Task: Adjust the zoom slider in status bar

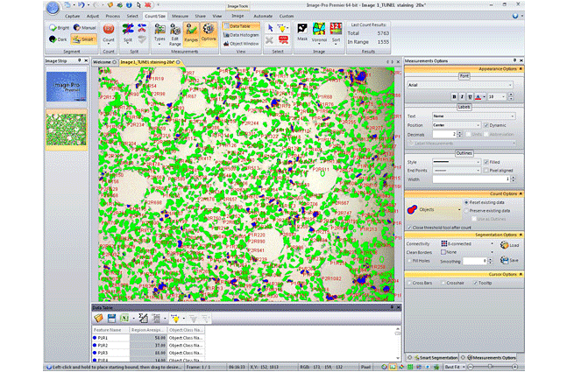Action: point(493,367)
